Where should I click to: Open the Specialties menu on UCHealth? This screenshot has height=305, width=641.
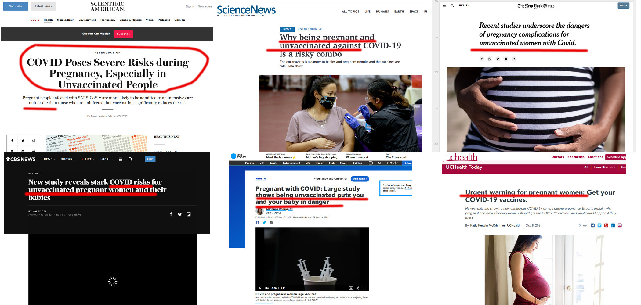[576, 157]
